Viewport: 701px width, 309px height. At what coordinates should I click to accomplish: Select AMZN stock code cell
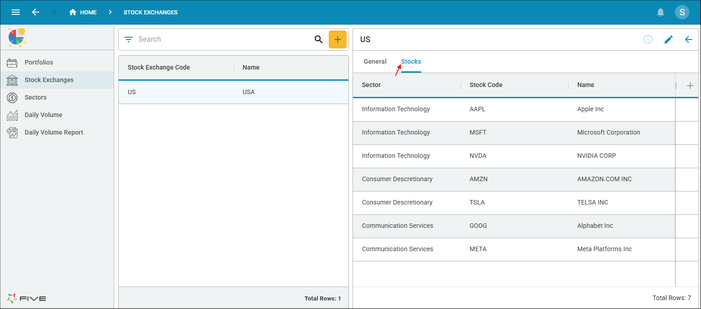pyautogui.click(x=478, y=179)
